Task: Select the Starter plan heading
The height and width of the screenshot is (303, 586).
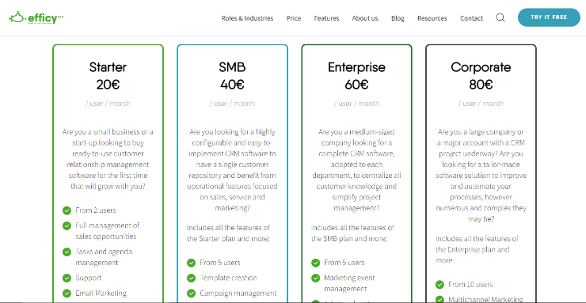Action: [x=108, y=67]
